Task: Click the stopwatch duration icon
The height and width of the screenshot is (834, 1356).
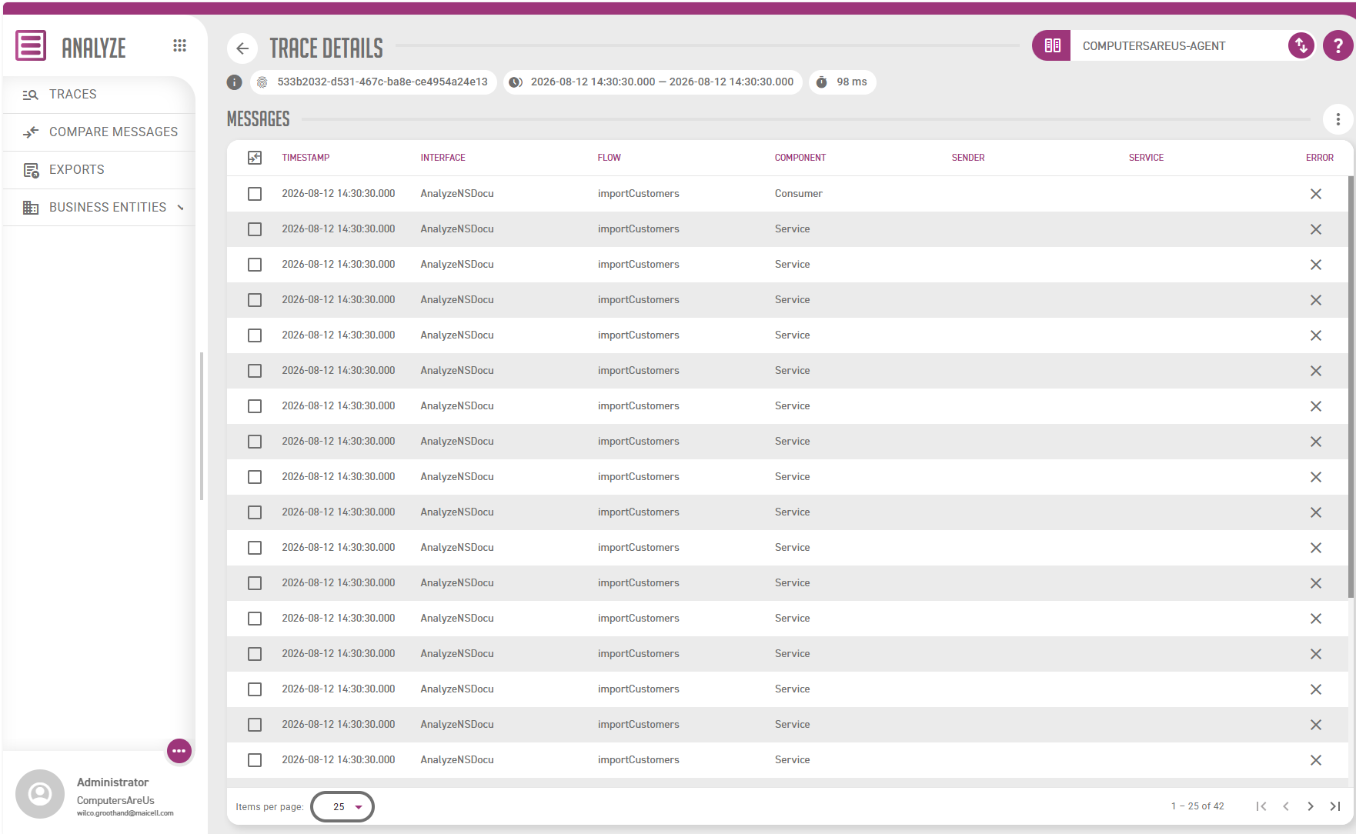Action: coord(822,82)
